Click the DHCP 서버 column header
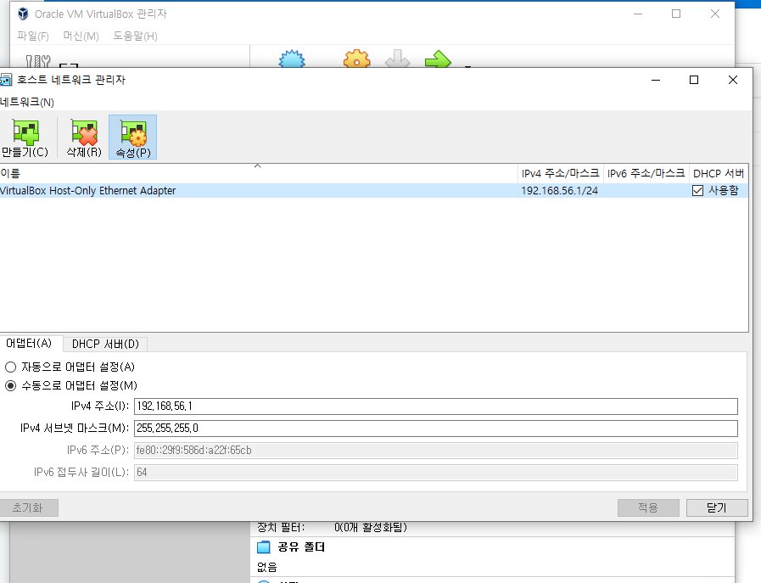This screenshot has height=583, width=761. 719,174
